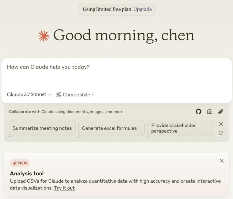Click the Upgrade link
Image resolution: width=233 pixels, height=199 pixels.
(143, 9)
